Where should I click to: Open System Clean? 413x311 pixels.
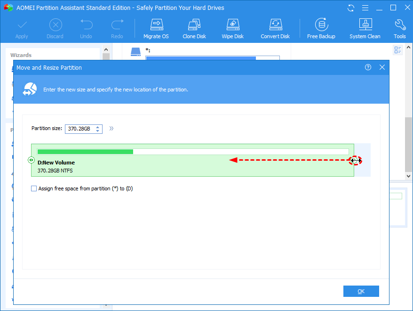click(x=365, y=29)
